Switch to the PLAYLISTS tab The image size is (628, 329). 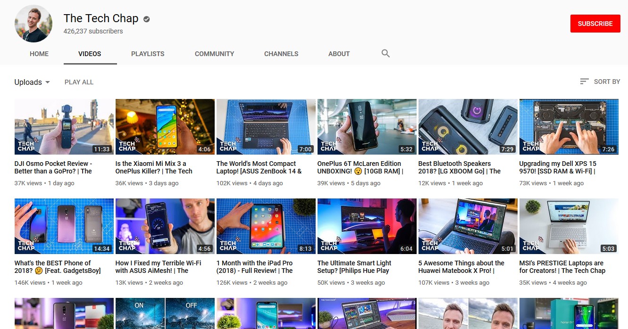148,54
